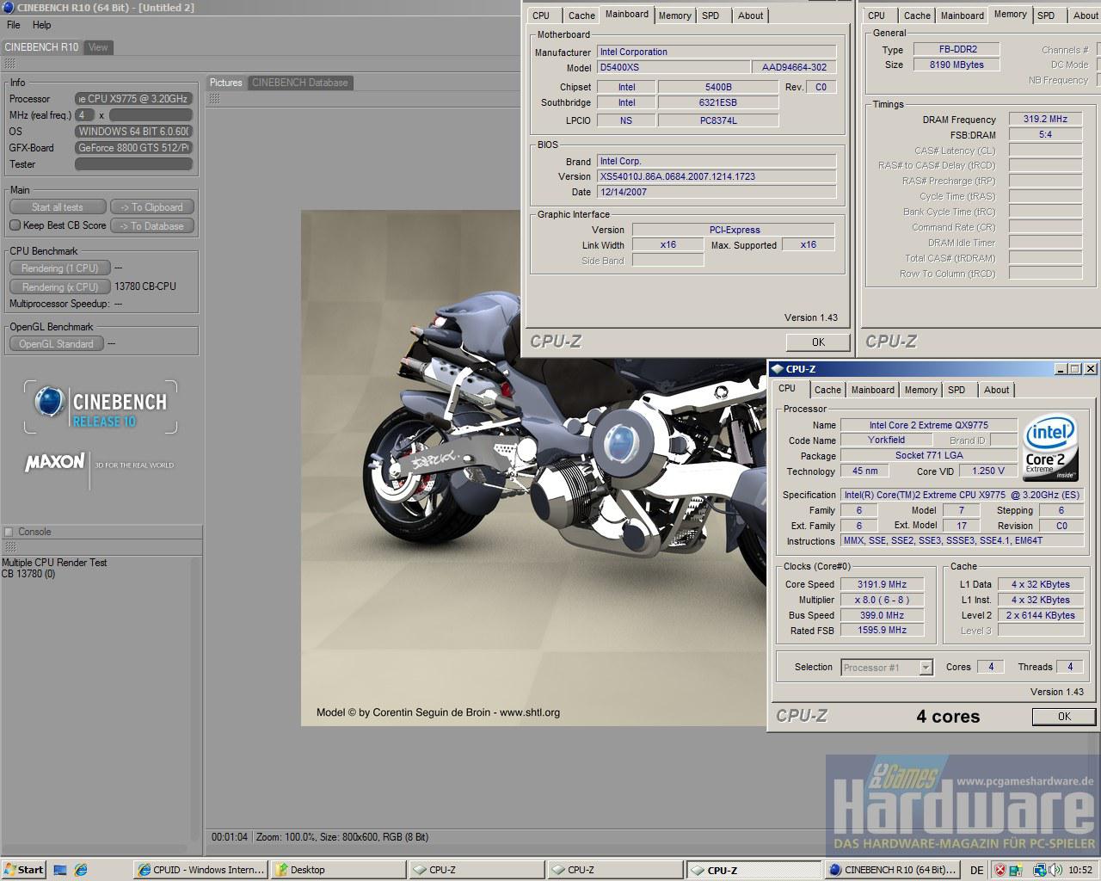This screenshot has height=881, width=1101.
Task: Launch Internet Explorer from quick launch
Action: (81, 870)
